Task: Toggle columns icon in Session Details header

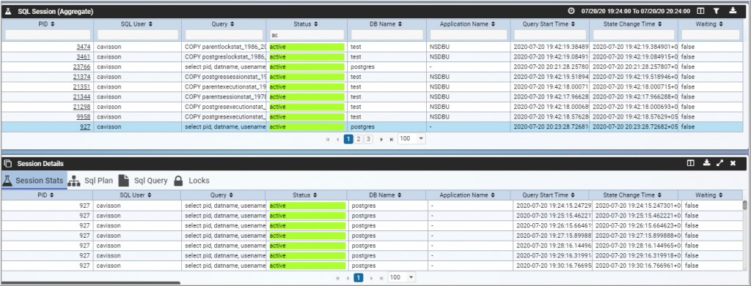Action: point(691,163)
